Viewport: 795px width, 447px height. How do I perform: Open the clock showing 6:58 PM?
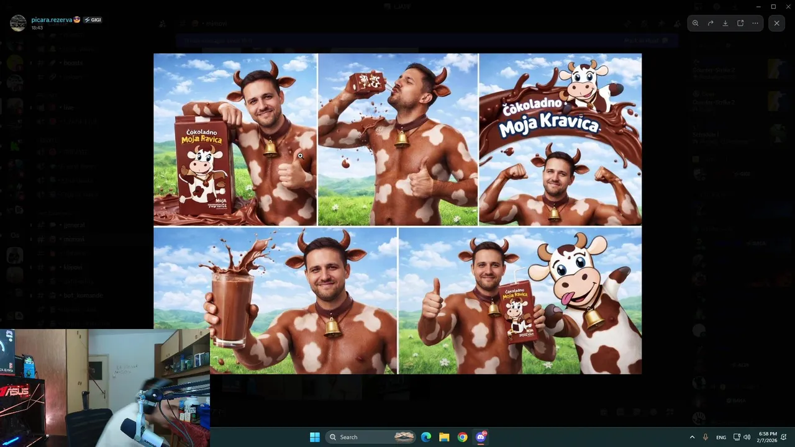pyautogui.click(x=766, y=437)
